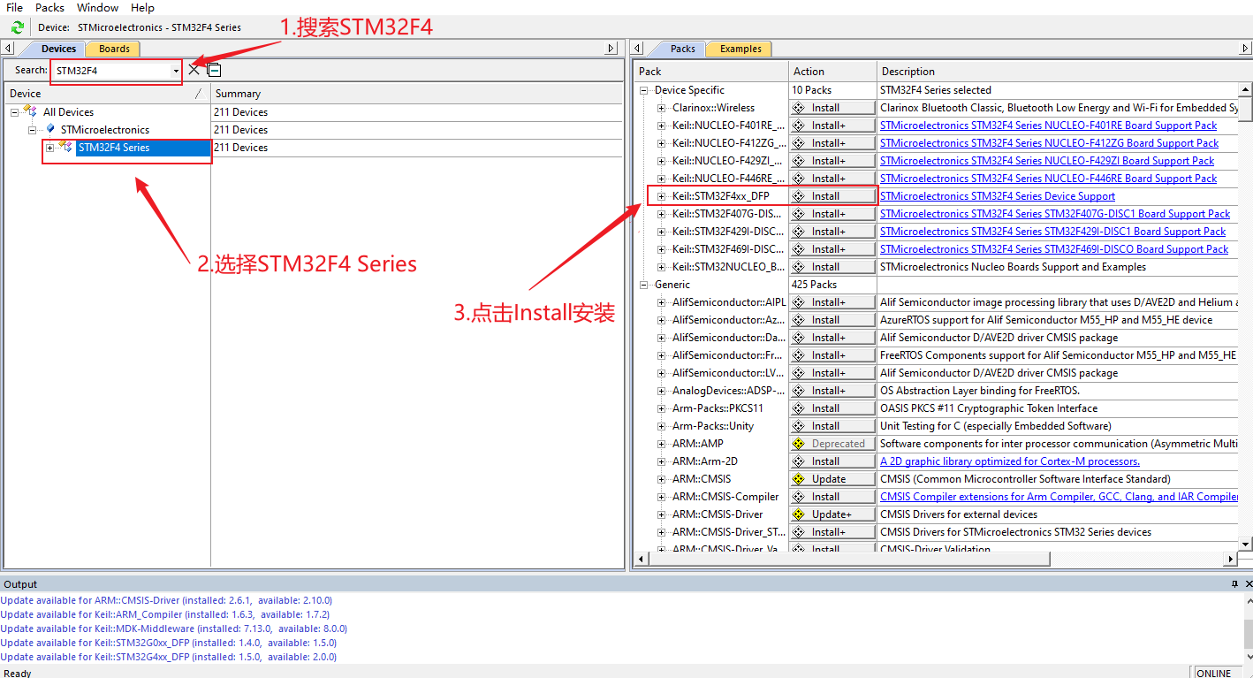Expand the ARM::CMSIS pack row

pyautogui.click(x=661, y=479)
